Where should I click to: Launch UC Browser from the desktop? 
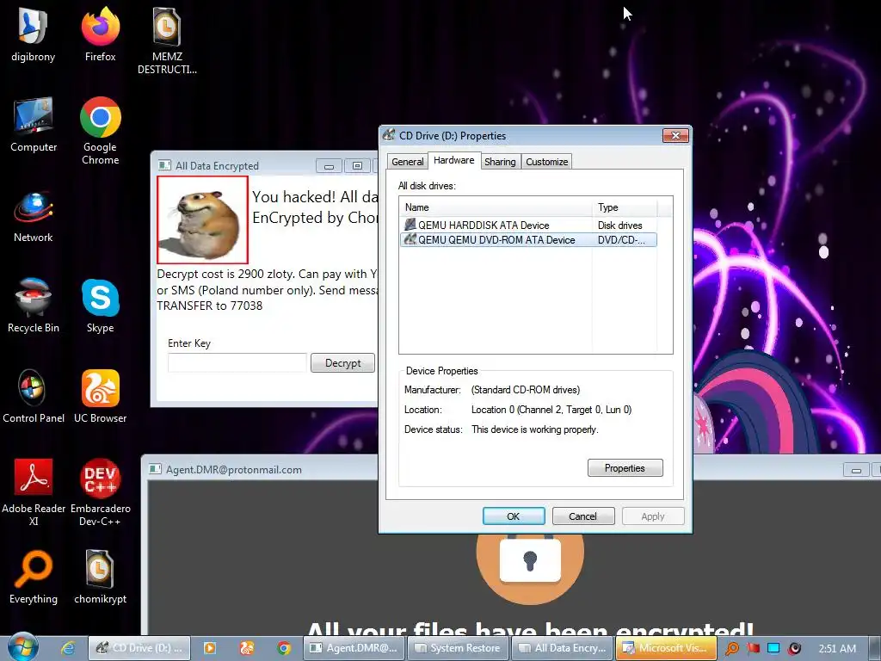point(100,396)
